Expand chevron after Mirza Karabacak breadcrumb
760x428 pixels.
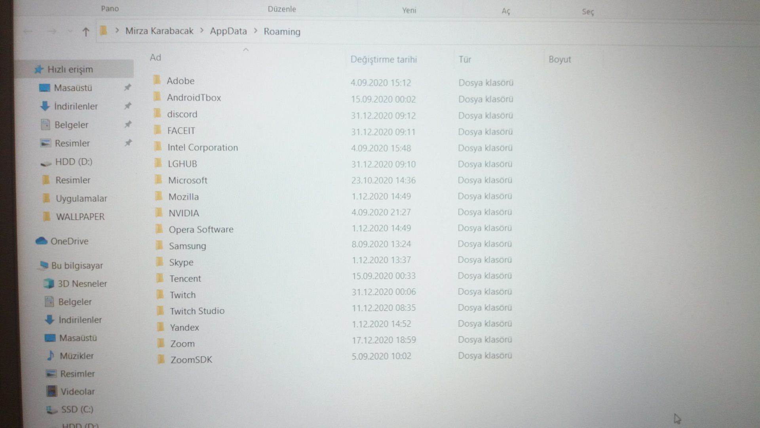202,31
